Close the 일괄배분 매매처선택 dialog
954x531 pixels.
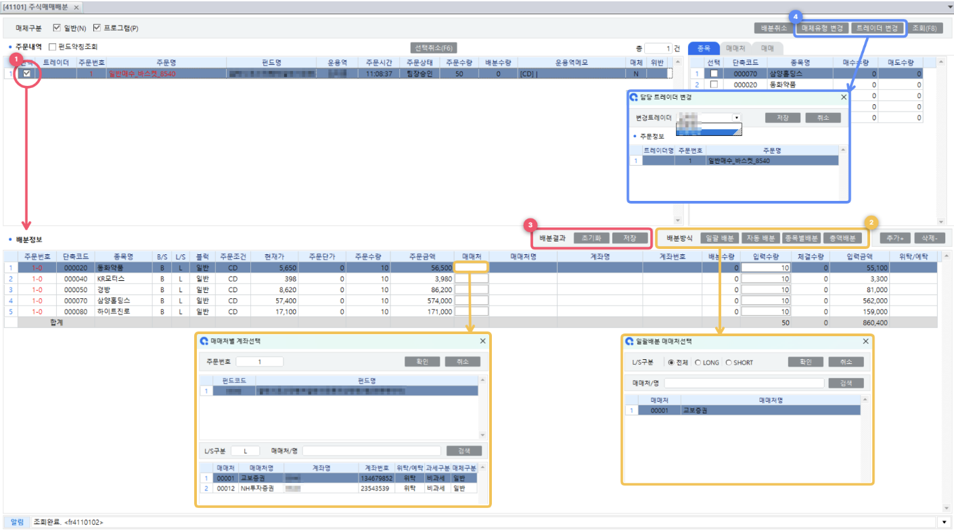[x=865, y=342]
